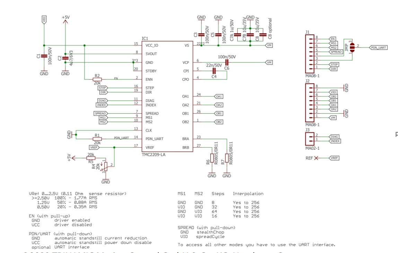This screenshot has width=398, height=253.
Task: Click the J2 MA08-1 connector body
Action: pyautogui.click(x=310, y=103)
